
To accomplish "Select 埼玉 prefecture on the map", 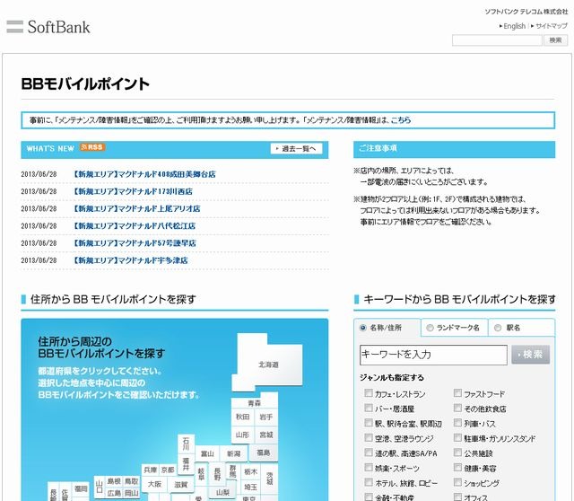I will (251, 487).
